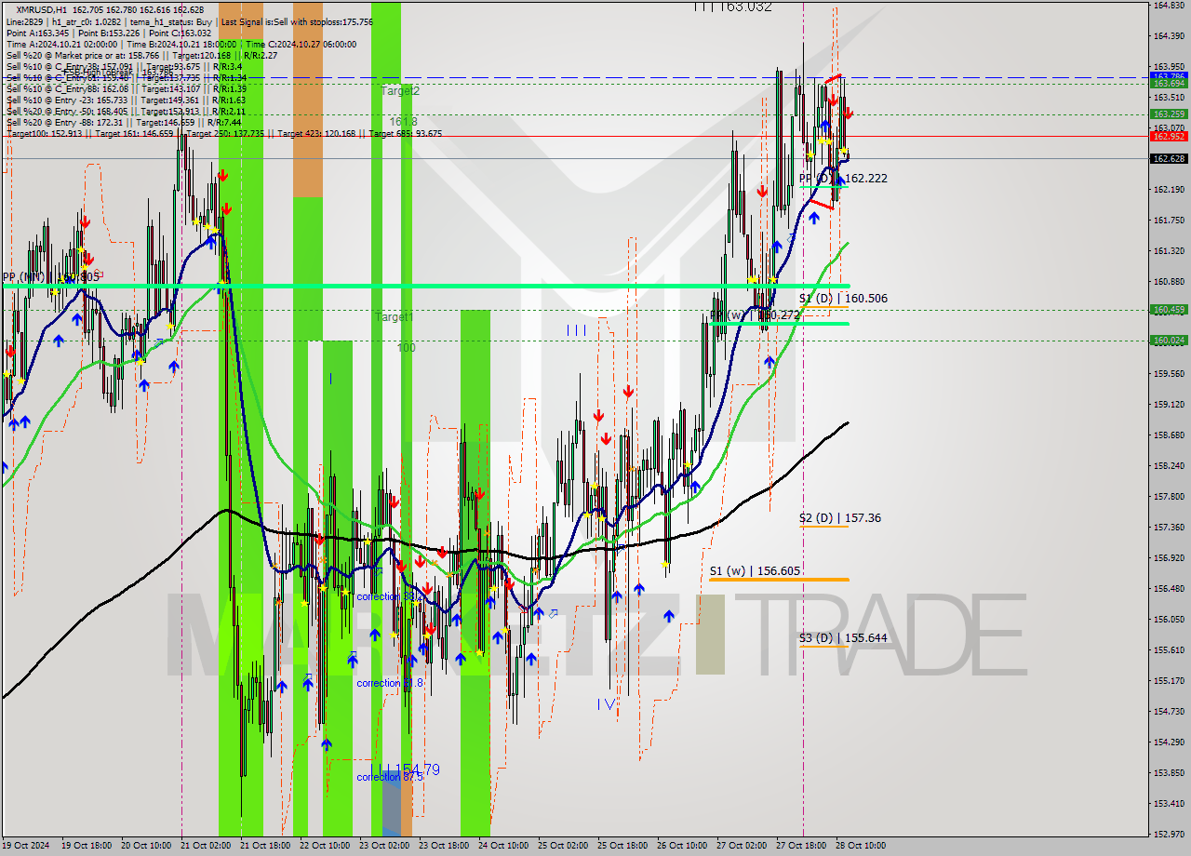Viewport: 1191px width, 856px height.
Task: Click the current price tag 162.628
Action: coord(1169,158)
